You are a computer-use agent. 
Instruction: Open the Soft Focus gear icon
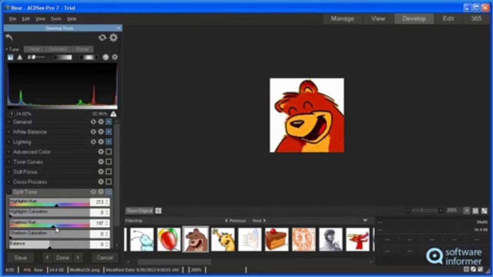[101, 172]
